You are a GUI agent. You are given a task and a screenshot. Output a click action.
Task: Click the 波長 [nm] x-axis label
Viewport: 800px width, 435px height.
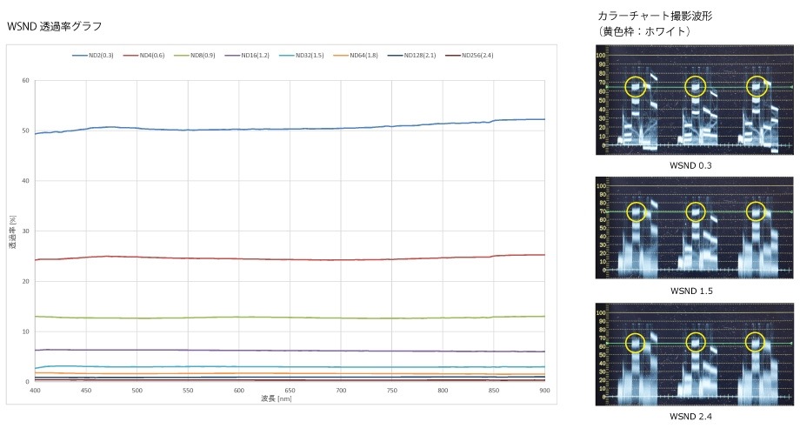[x=278, y=398]
